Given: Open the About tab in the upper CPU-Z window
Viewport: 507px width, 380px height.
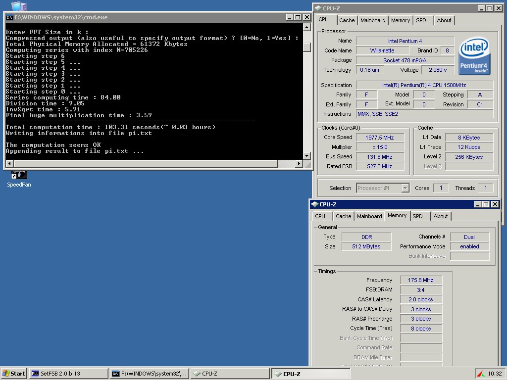Looking at the screenshot, I should tap(444, 20).
